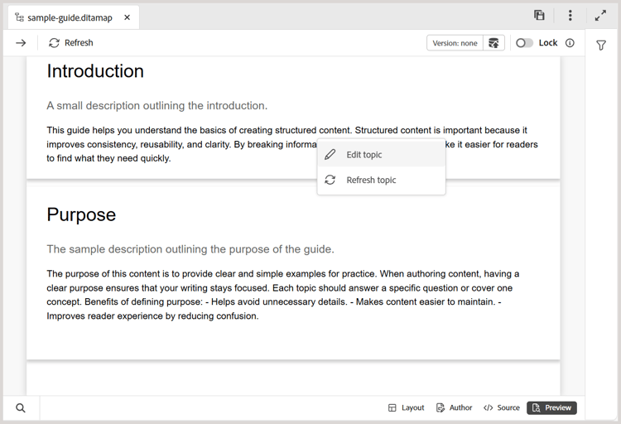Switch to Layout view

click(406, 407)
